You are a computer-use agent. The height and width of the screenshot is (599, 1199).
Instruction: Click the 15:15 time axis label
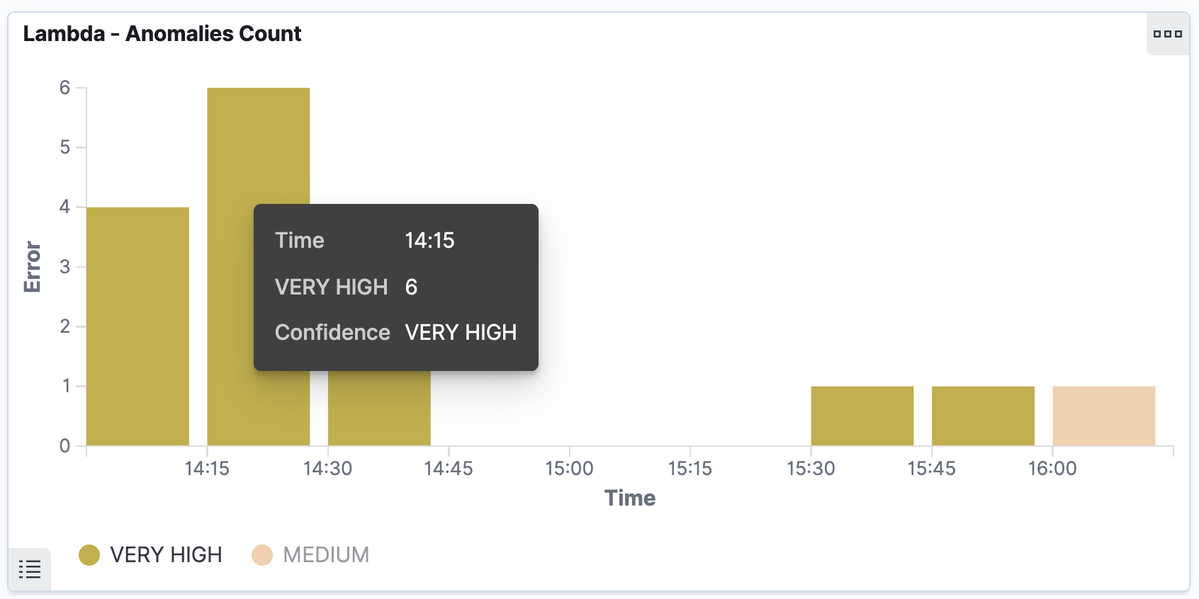coord(690,468)
